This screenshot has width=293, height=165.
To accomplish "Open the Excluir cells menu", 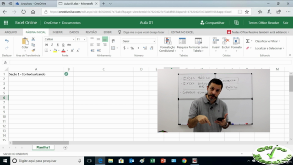I will (x=226, y=45).
